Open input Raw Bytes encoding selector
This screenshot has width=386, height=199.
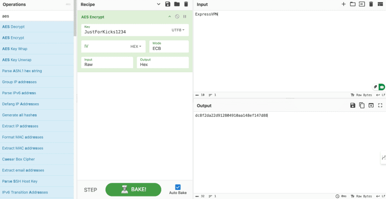point(361,95)
